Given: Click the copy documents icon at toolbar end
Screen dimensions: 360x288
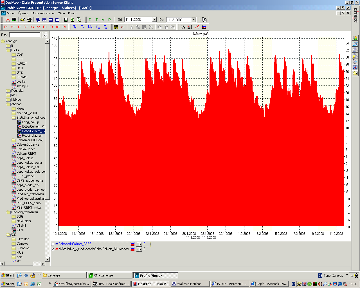Looking at the screenshot, I should 204,20.
